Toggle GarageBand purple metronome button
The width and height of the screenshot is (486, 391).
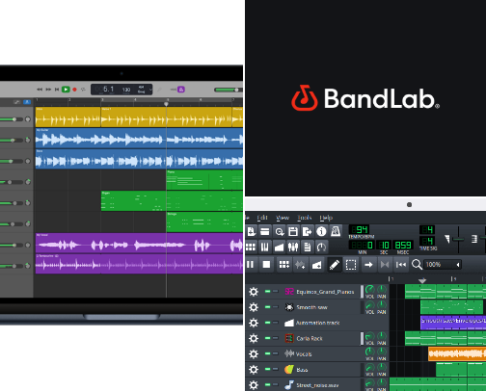point(181,90)
